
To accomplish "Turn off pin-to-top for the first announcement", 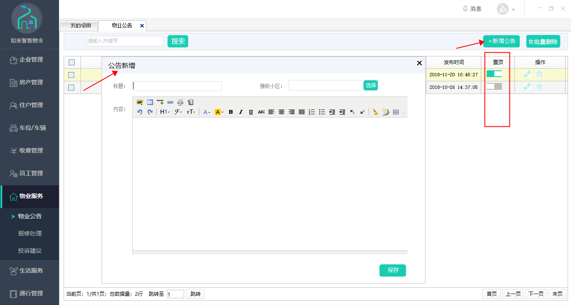I will click(x=494, y=74).
